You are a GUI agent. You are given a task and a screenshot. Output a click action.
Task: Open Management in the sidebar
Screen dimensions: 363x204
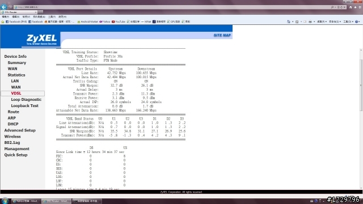(x=16, y=148)
